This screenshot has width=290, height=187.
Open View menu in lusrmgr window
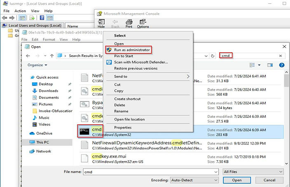click(35, 11)
